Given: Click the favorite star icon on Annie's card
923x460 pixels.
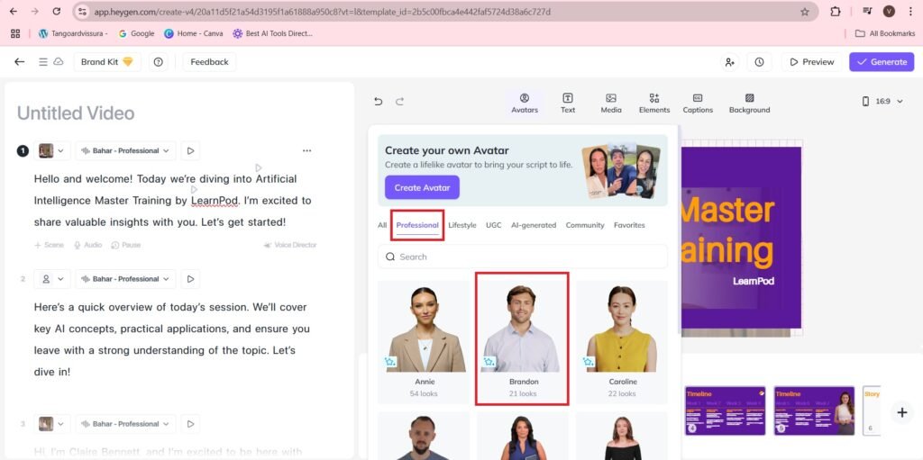Looking at the screenshot, I should click(x=390, y=362).
